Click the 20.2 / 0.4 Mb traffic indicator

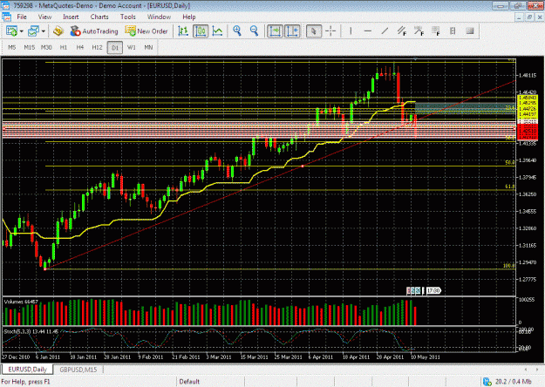pyautogui.click(x=513, y=382)
